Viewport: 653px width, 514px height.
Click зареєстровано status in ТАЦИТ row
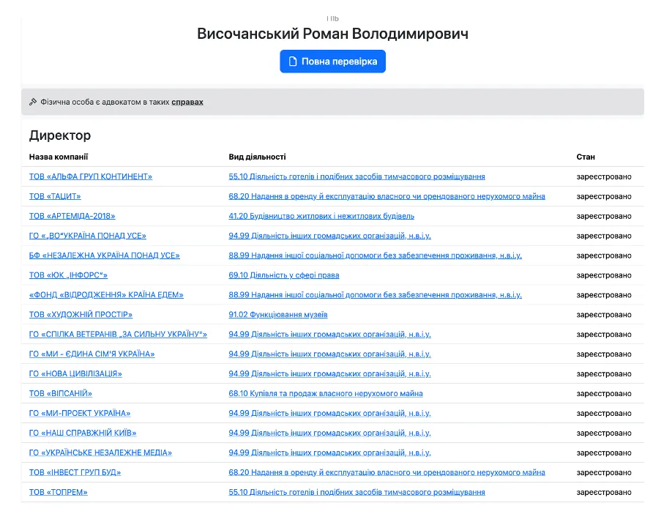(x=604, y=196)
